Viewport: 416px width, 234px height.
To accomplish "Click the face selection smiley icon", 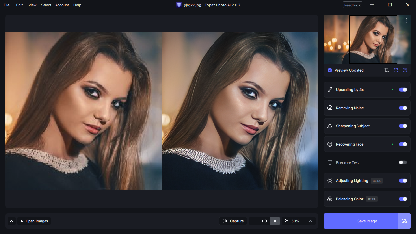I will [405, 70].
